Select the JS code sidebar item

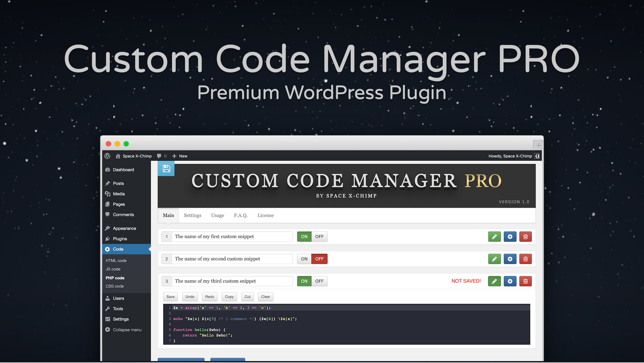[x=112, y=269]
